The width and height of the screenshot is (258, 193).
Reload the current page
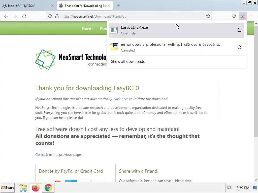click(x=24, y=16)
